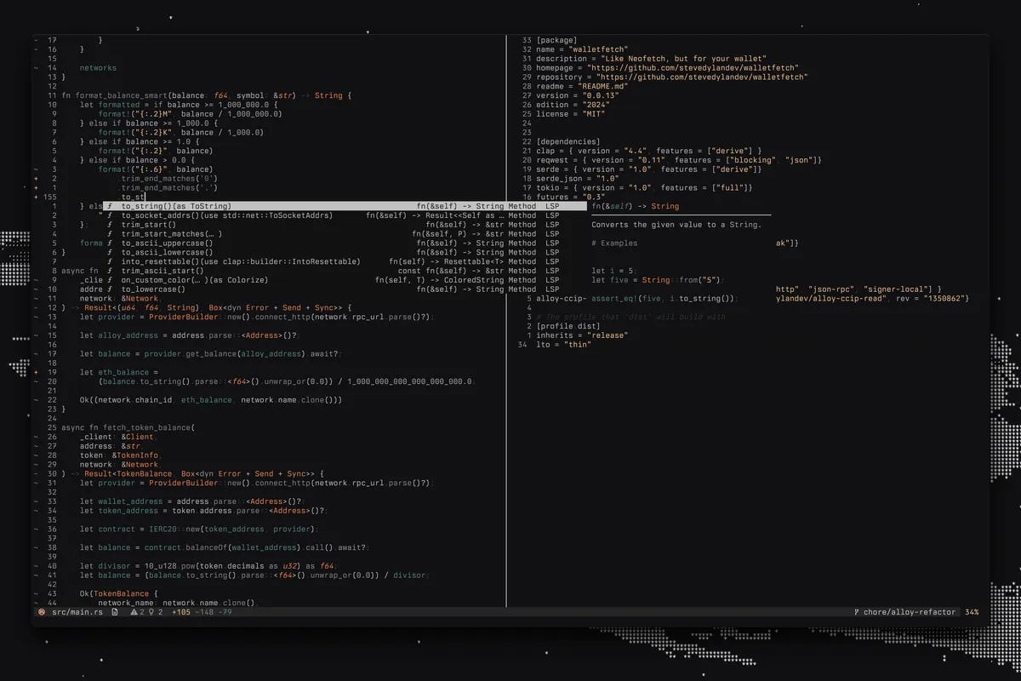Click the reqwest dependency line
This screenshot has width=1021, height=681.
pos(679,160)
